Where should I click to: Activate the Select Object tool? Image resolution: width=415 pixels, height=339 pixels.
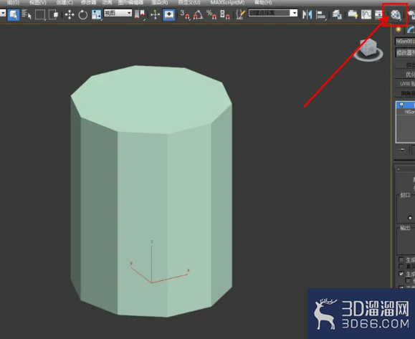[13, 14]
